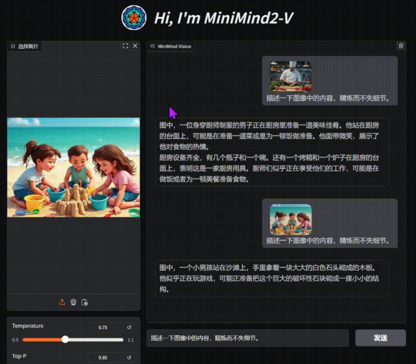Click the Temperature value field 0.75
The image size is (416, 364).
tap(106, 327)
